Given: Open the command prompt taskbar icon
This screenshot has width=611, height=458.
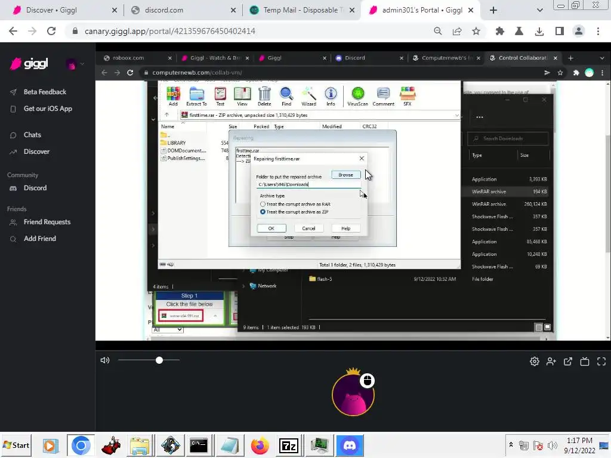Looking at the screenshot, I should [x=199, y=445].
